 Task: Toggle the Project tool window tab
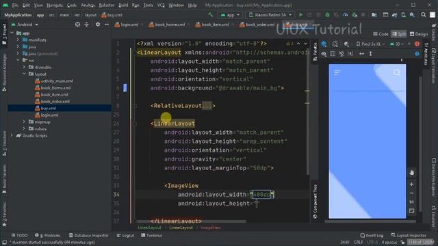tap(4, 33)
